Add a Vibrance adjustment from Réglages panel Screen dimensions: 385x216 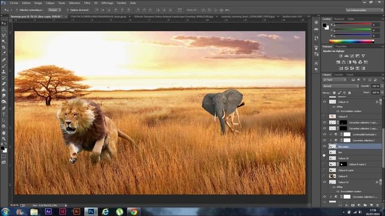click(x=363, y=56)
